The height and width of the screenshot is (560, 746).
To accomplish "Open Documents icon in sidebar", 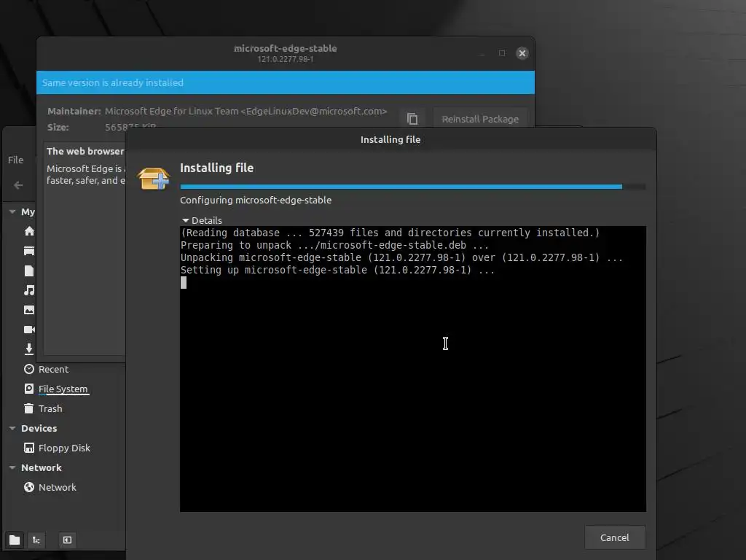I will point(29,271).
